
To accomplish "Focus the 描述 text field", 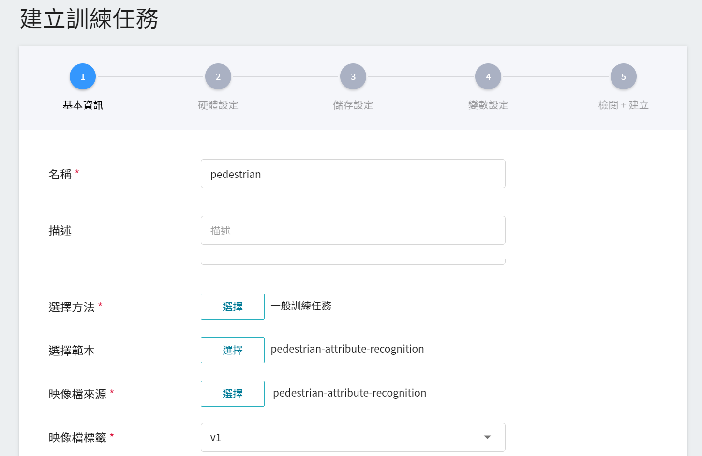I will coord(353,230).
